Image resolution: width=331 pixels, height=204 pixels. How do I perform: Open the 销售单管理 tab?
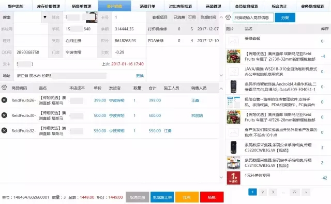pyautogui.click(x=82, y=6)
